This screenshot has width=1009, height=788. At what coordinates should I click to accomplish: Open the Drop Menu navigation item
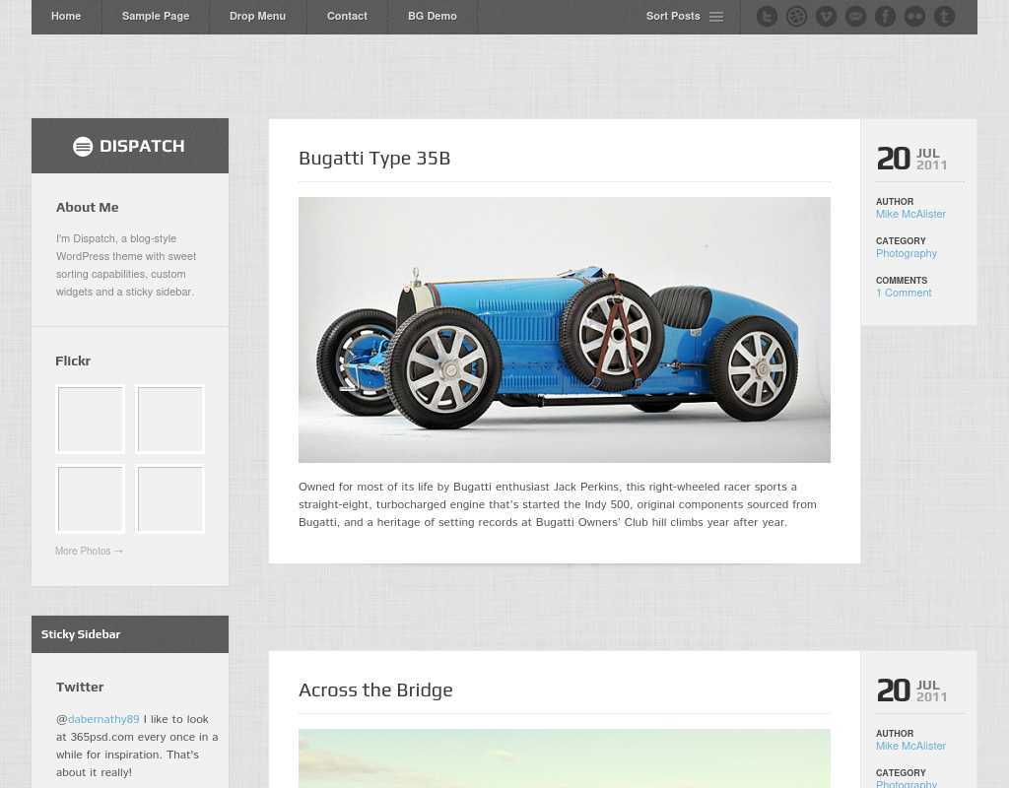pos(257,17)
